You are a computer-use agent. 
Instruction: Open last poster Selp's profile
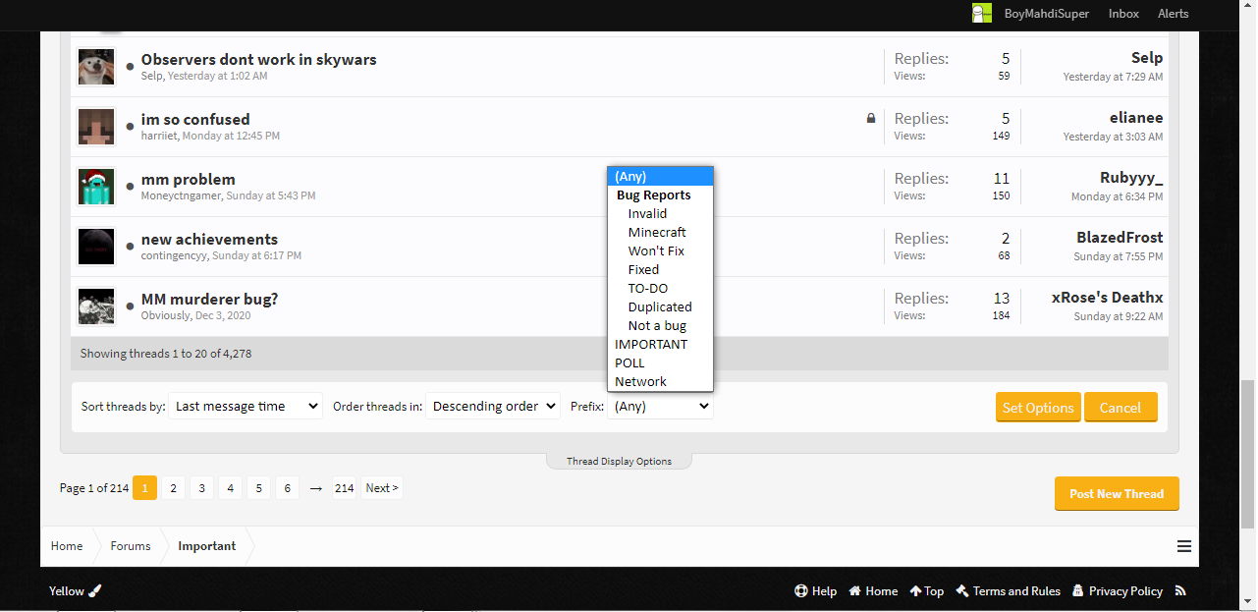[x=1147, y=58]
